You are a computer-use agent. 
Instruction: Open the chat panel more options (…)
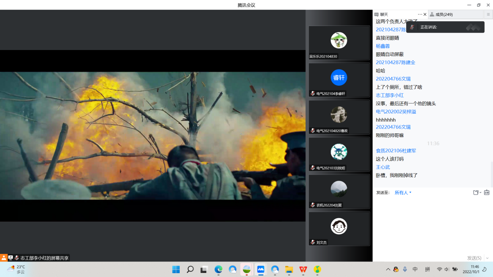tap(420, 14)
